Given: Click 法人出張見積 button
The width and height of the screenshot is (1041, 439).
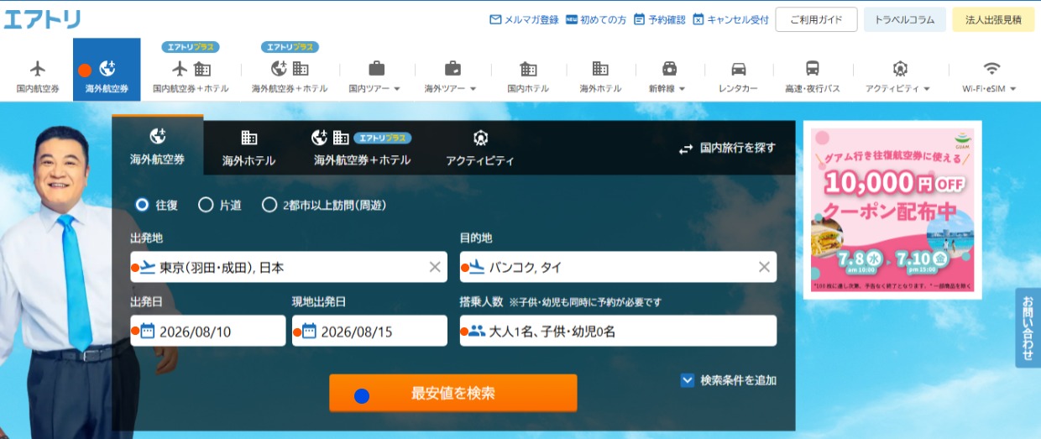Looking at the screenshot, I should pos(993,19).
